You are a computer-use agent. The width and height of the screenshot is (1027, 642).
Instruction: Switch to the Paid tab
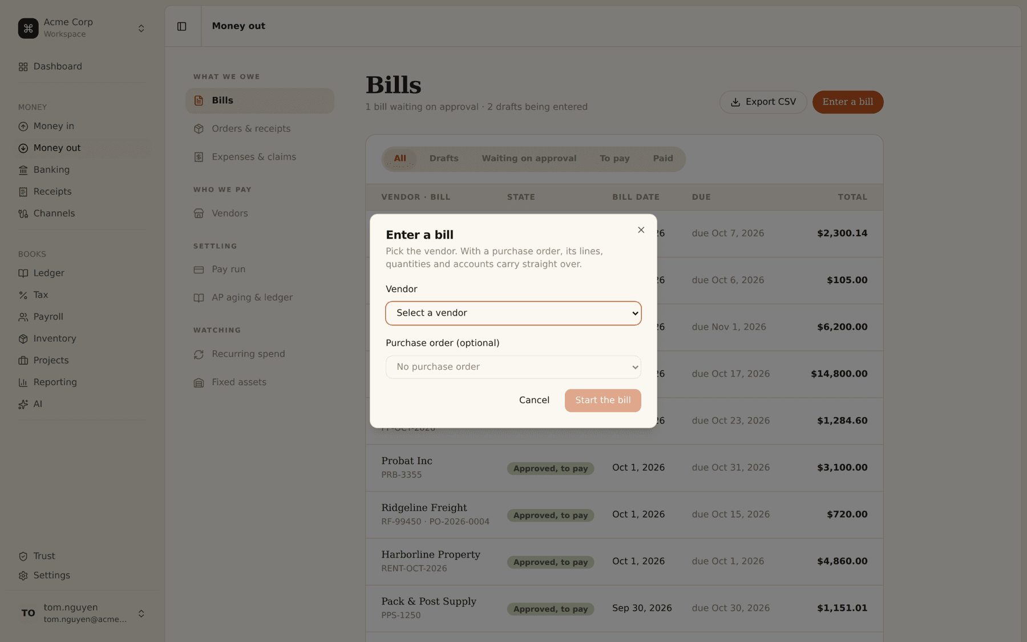(662, 159)
